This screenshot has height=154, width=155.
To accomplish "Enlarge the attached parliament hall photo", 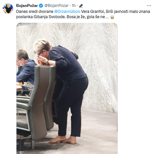I will 67,88.
